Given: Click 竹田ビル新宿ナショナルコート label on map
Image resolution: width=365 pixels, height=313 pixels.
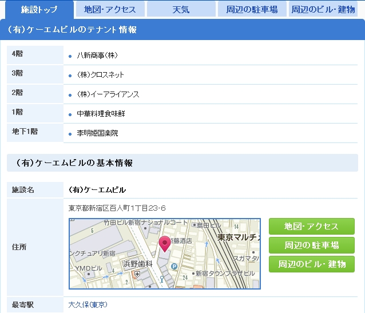Looking at the screenshot, I should (146, 223).
